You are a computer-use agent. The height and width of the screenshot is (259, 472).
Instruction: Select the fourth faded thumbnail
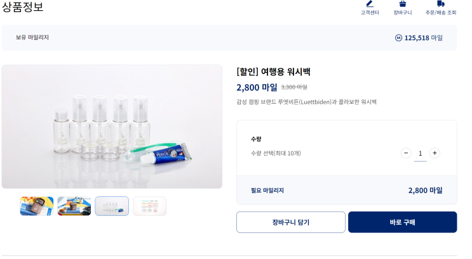149,206
